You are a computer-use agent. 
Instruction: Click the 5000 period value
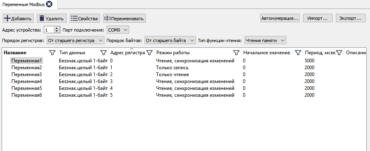[x=309, y=61]
